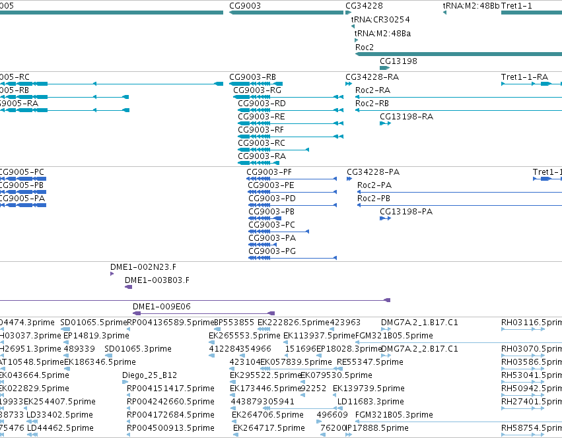Click the Roc2-PA protein label
Image resolution: width=562 pixels, height=438 pixels.
374,185
